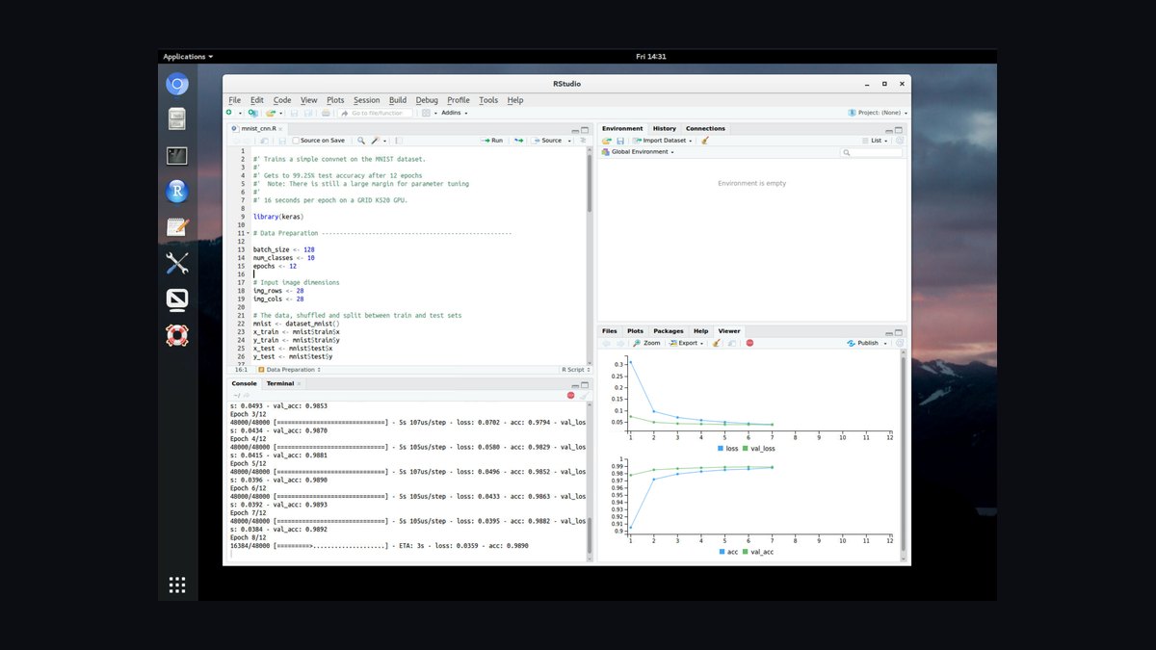Collapse the Data Preparation code section fold arrow
Image resolution: width=1156 pixels, height=650 pixels.
click(249, 233)
